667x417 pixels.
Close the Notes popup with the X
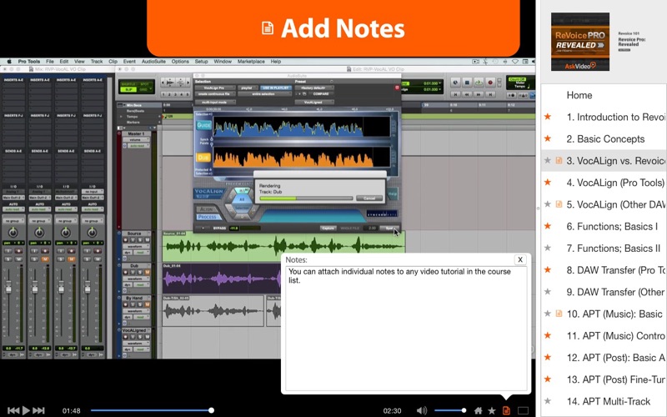[x=519, y=259]
